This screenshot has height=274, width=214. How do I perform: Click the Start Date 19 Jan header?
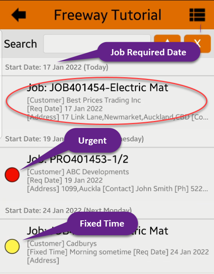pos(74,139)
